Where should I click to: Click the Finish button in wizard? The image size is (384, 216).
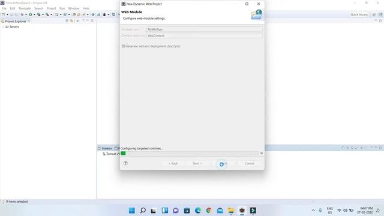224,163
